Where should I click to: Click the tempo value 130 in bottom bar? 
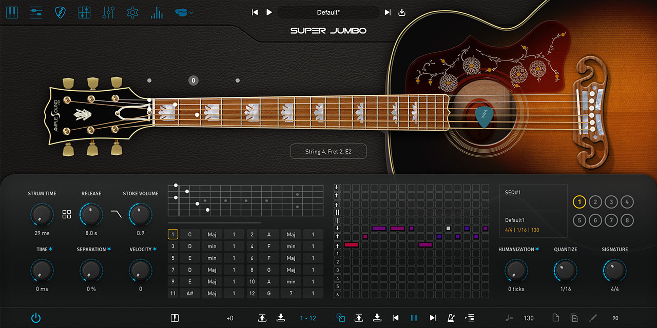click(x=529, y=318)
